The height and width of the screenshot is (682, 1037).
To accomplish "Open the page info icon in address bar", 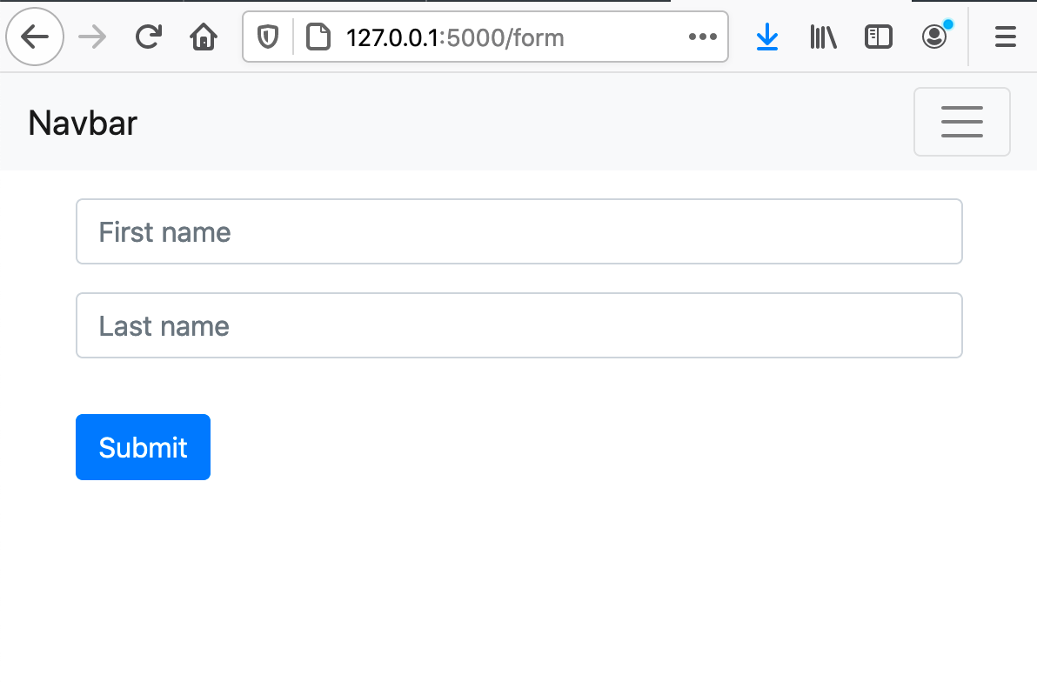I will [319, 37].
